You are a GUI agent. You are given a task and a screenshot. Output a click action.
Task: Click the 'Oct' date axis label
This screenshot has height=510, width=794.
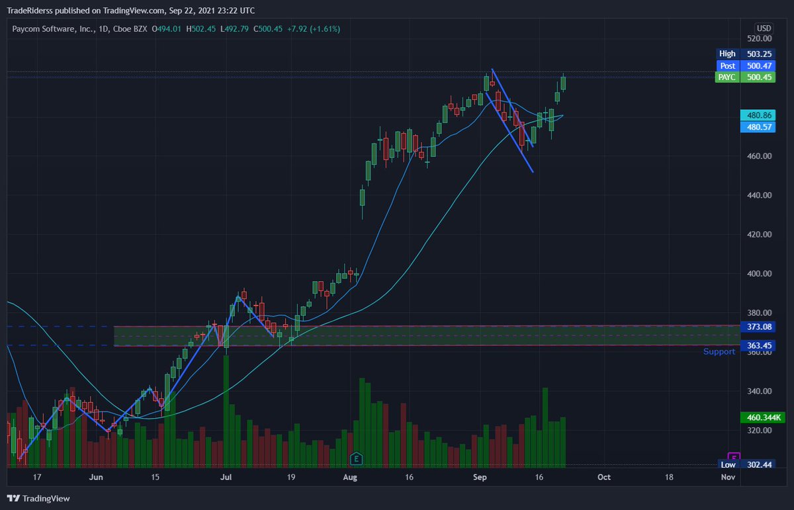click(603, 477)
